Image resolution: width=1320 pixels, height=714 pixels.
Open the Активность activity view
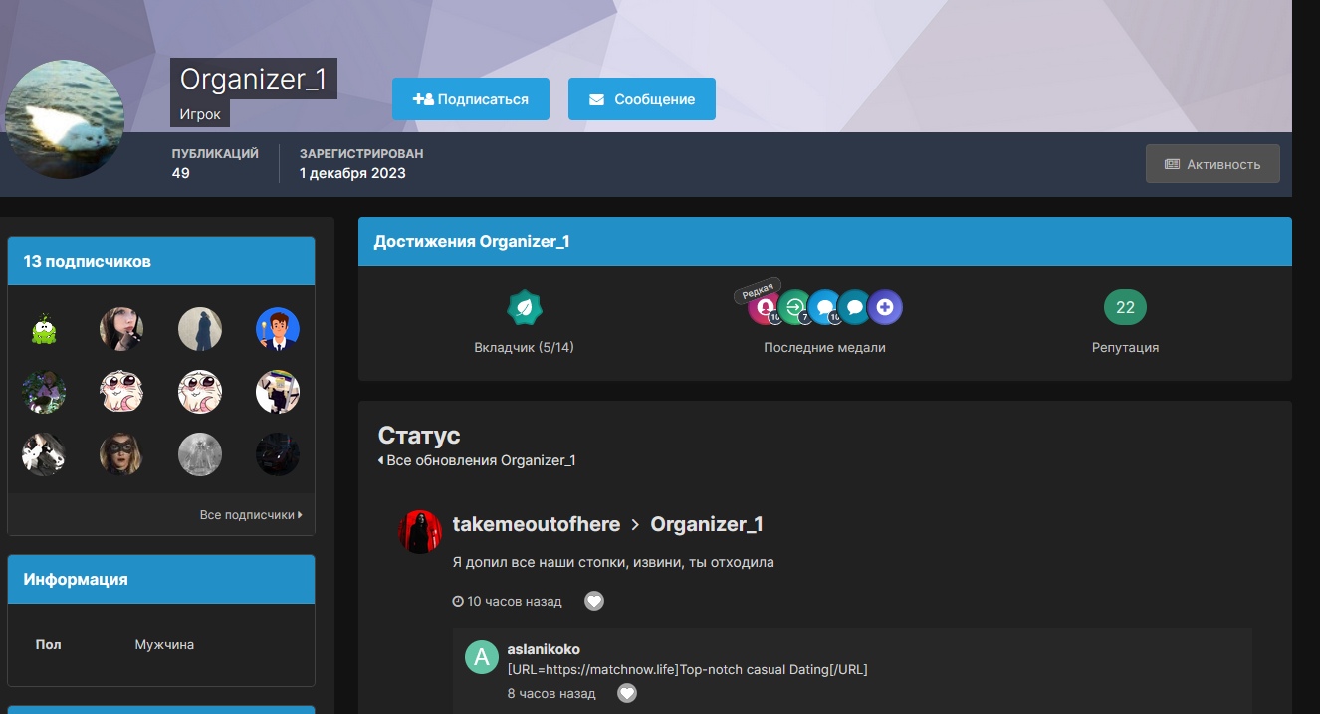[x=1212, y=164]
